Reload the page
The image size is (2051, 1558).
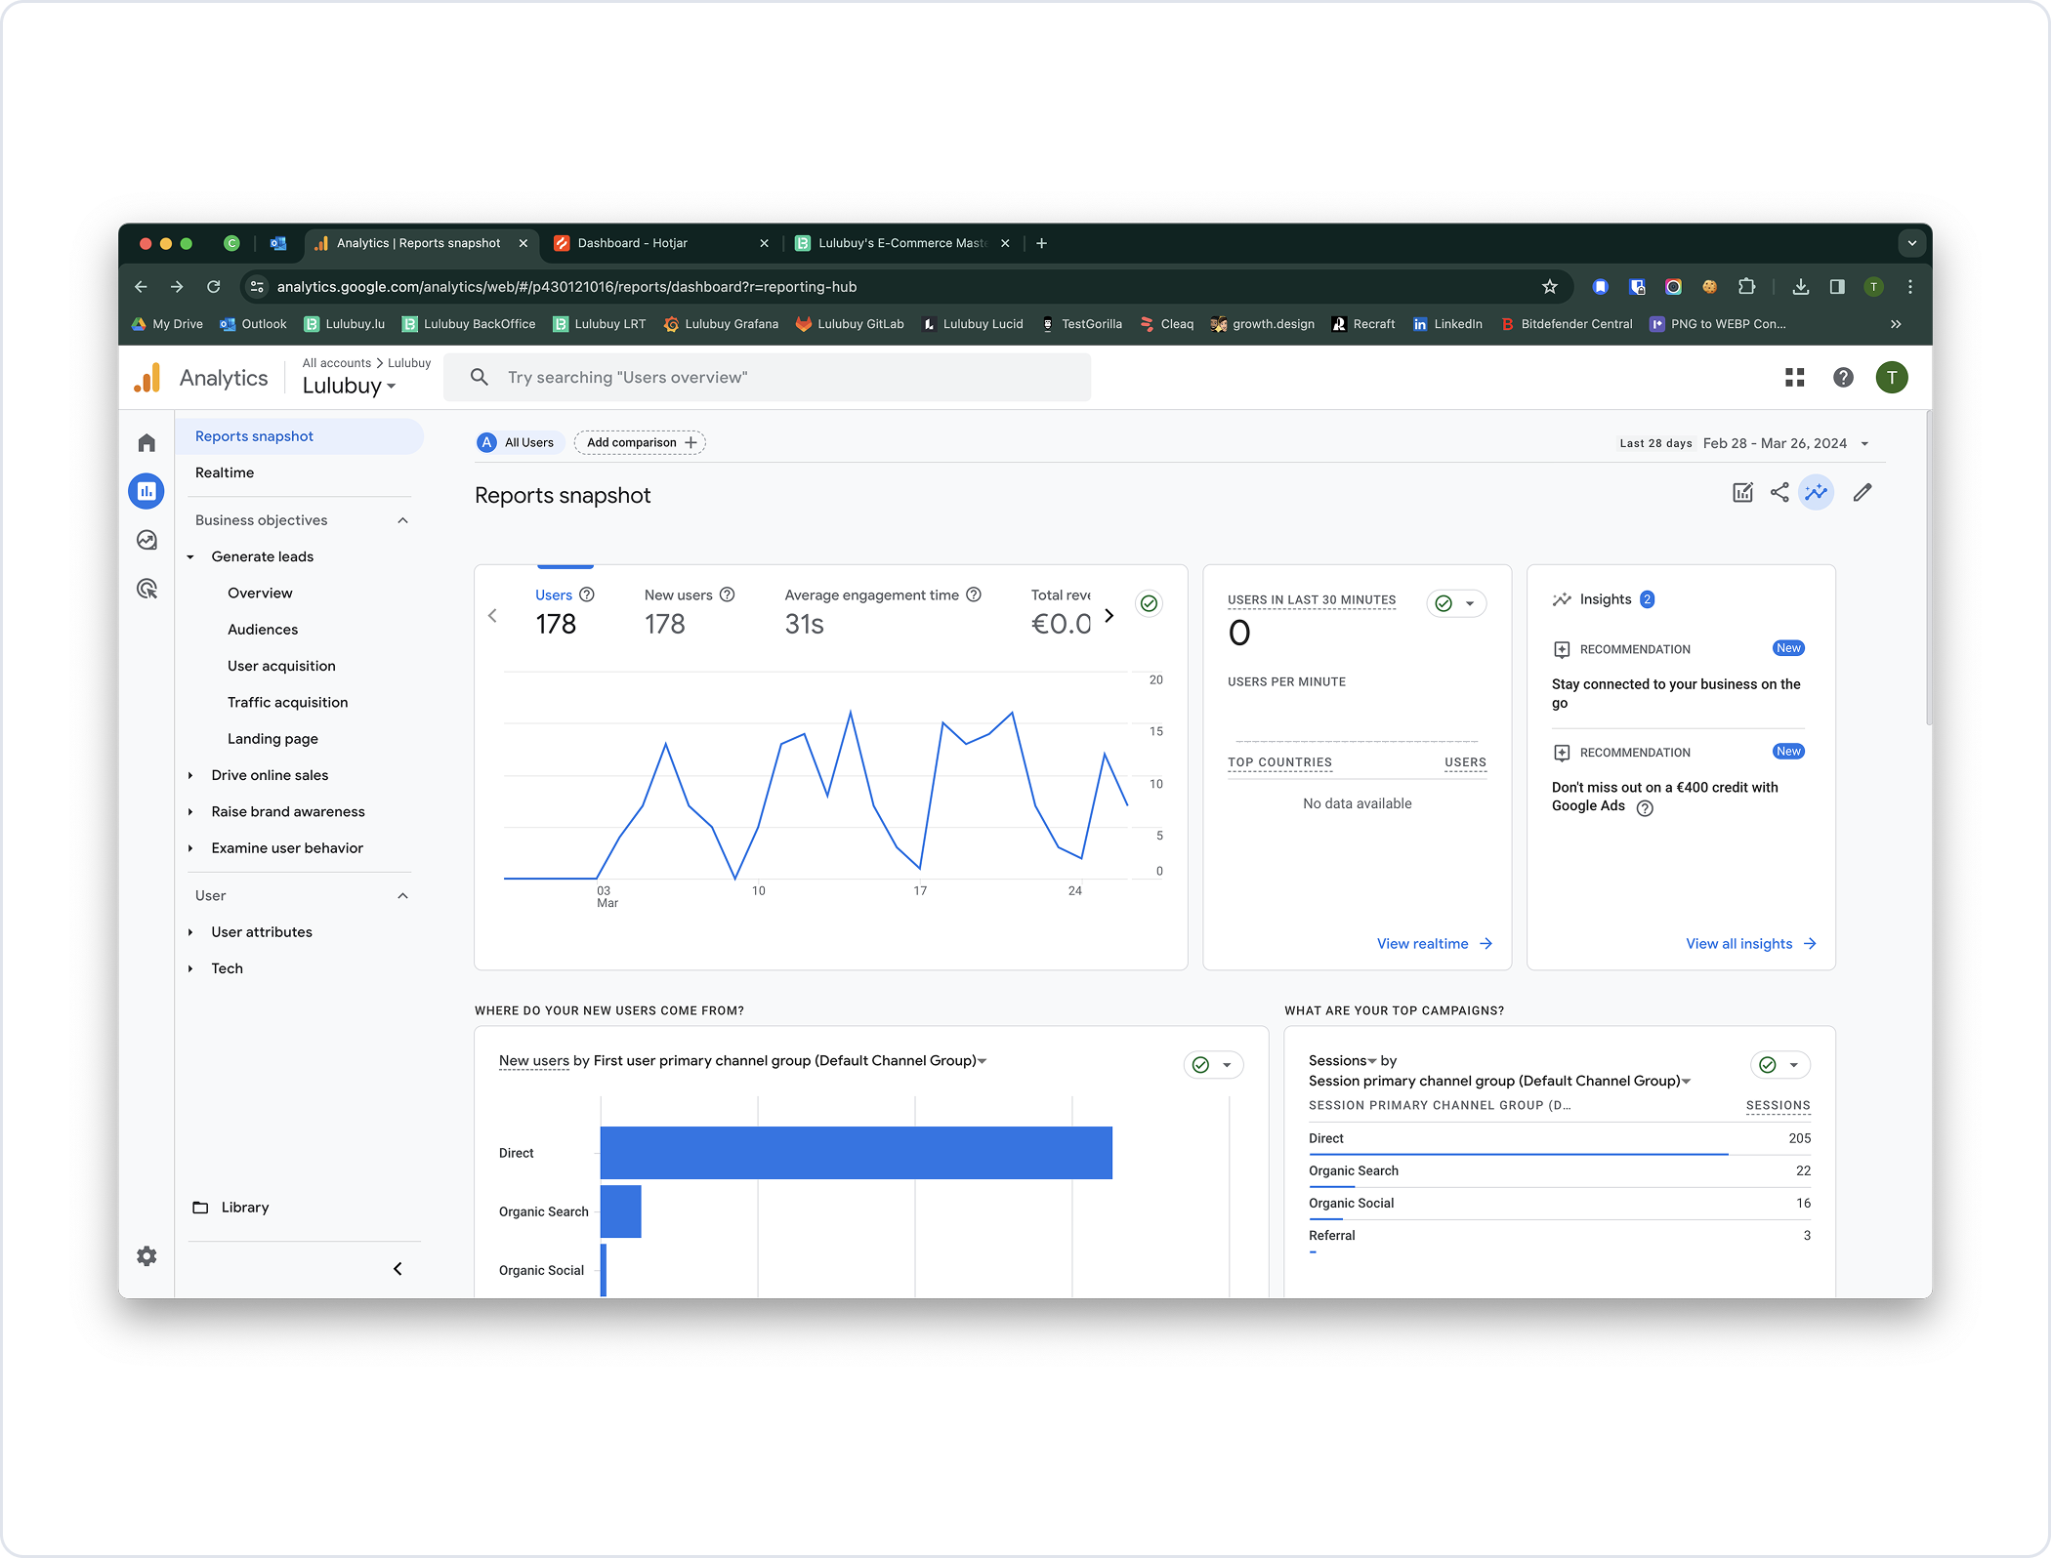[214, 287]
